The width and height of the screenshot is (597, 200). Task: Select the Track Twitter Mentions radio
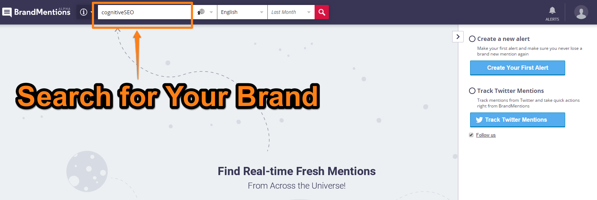[x=472, y=91]
